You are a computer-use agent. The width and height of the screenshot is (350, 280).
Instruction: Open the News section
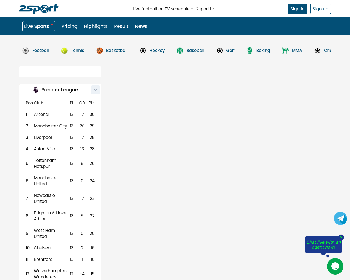coord(141,26)
